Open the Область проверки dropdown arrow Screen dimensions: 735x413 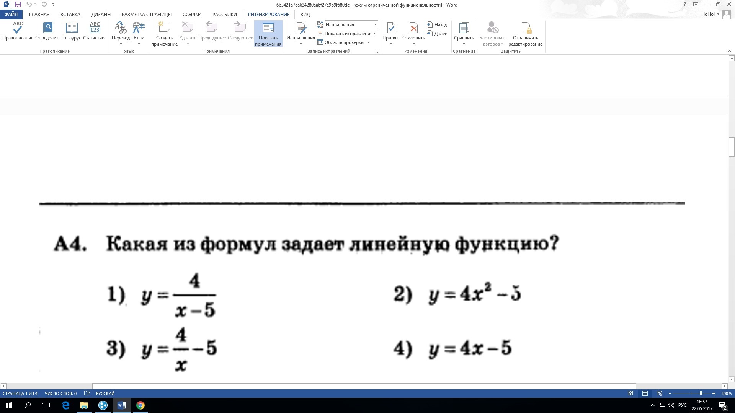click(x=368, y=42)
